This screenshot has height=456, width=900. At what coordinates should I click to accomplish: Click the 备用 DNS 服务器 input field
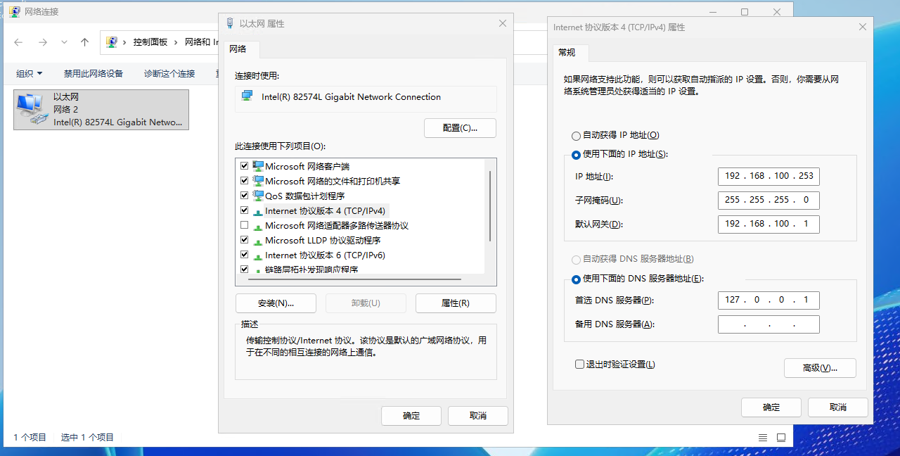click(x=769, y=324)
